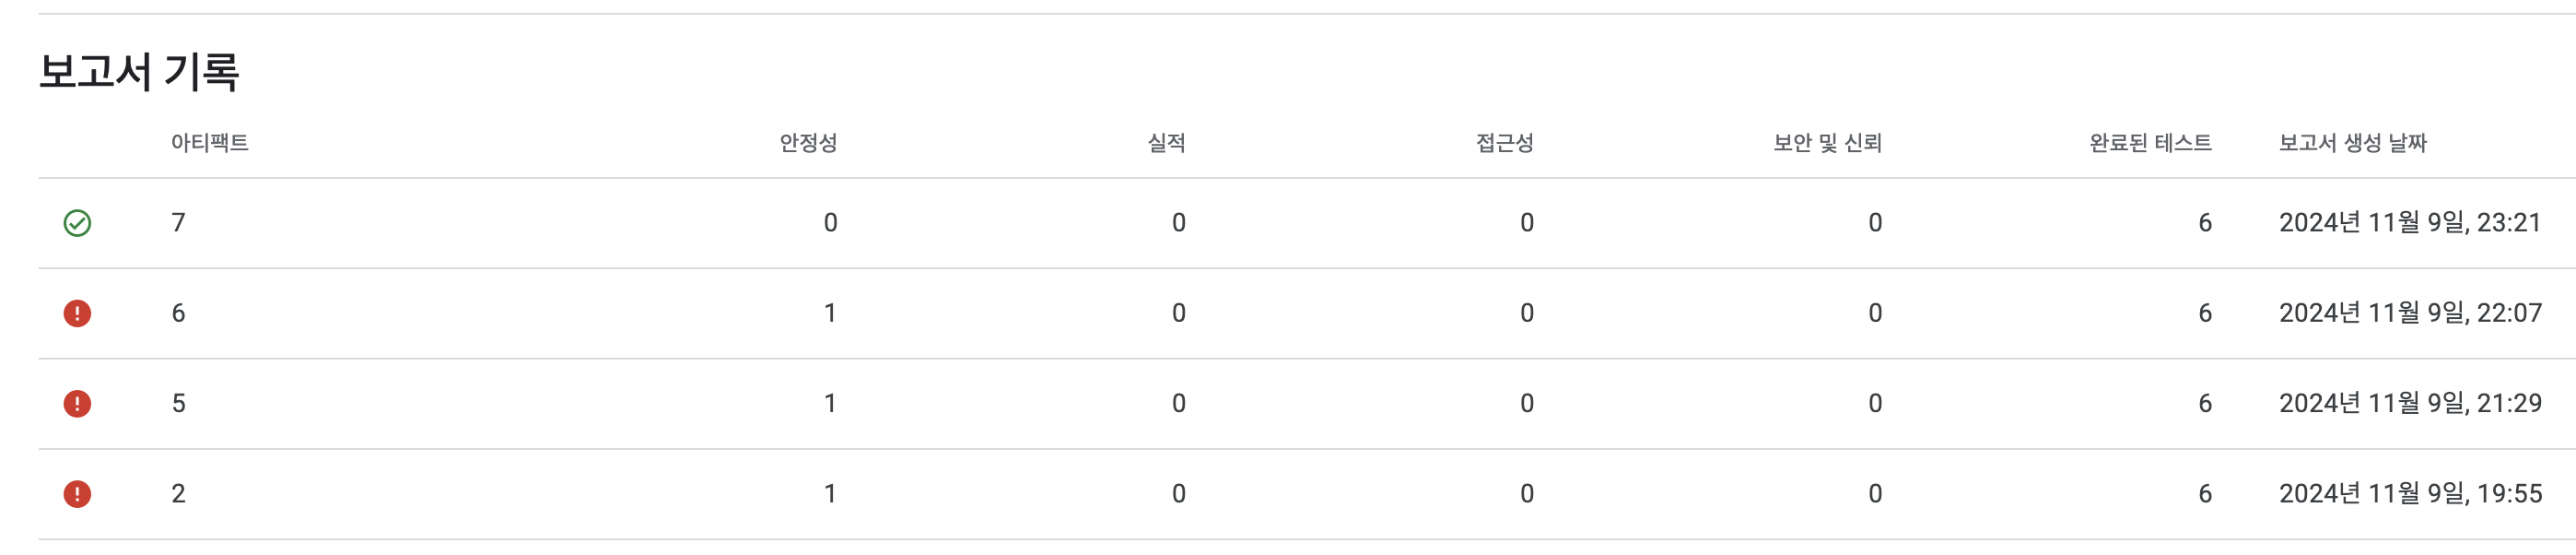Image resolution: width=2576 pixels, height=555 pixels.
Task: Click the 안정성 column header
Action: [808, 143]
